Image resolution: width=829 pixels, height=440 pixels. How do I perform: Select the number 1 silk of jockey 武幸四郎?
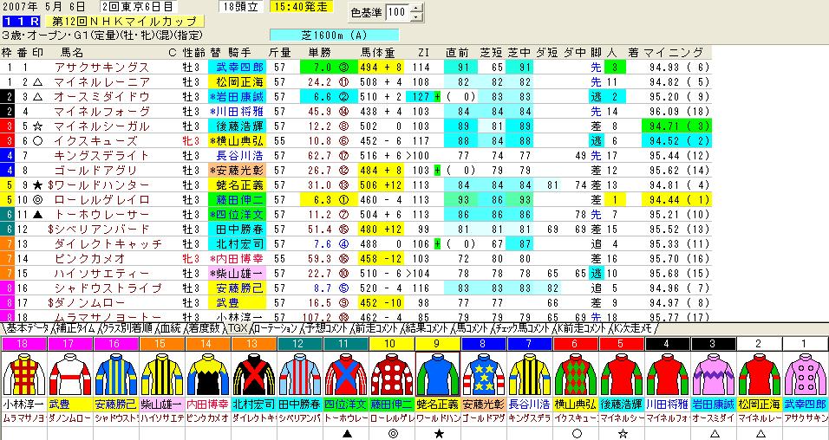[x=806, y=374]
